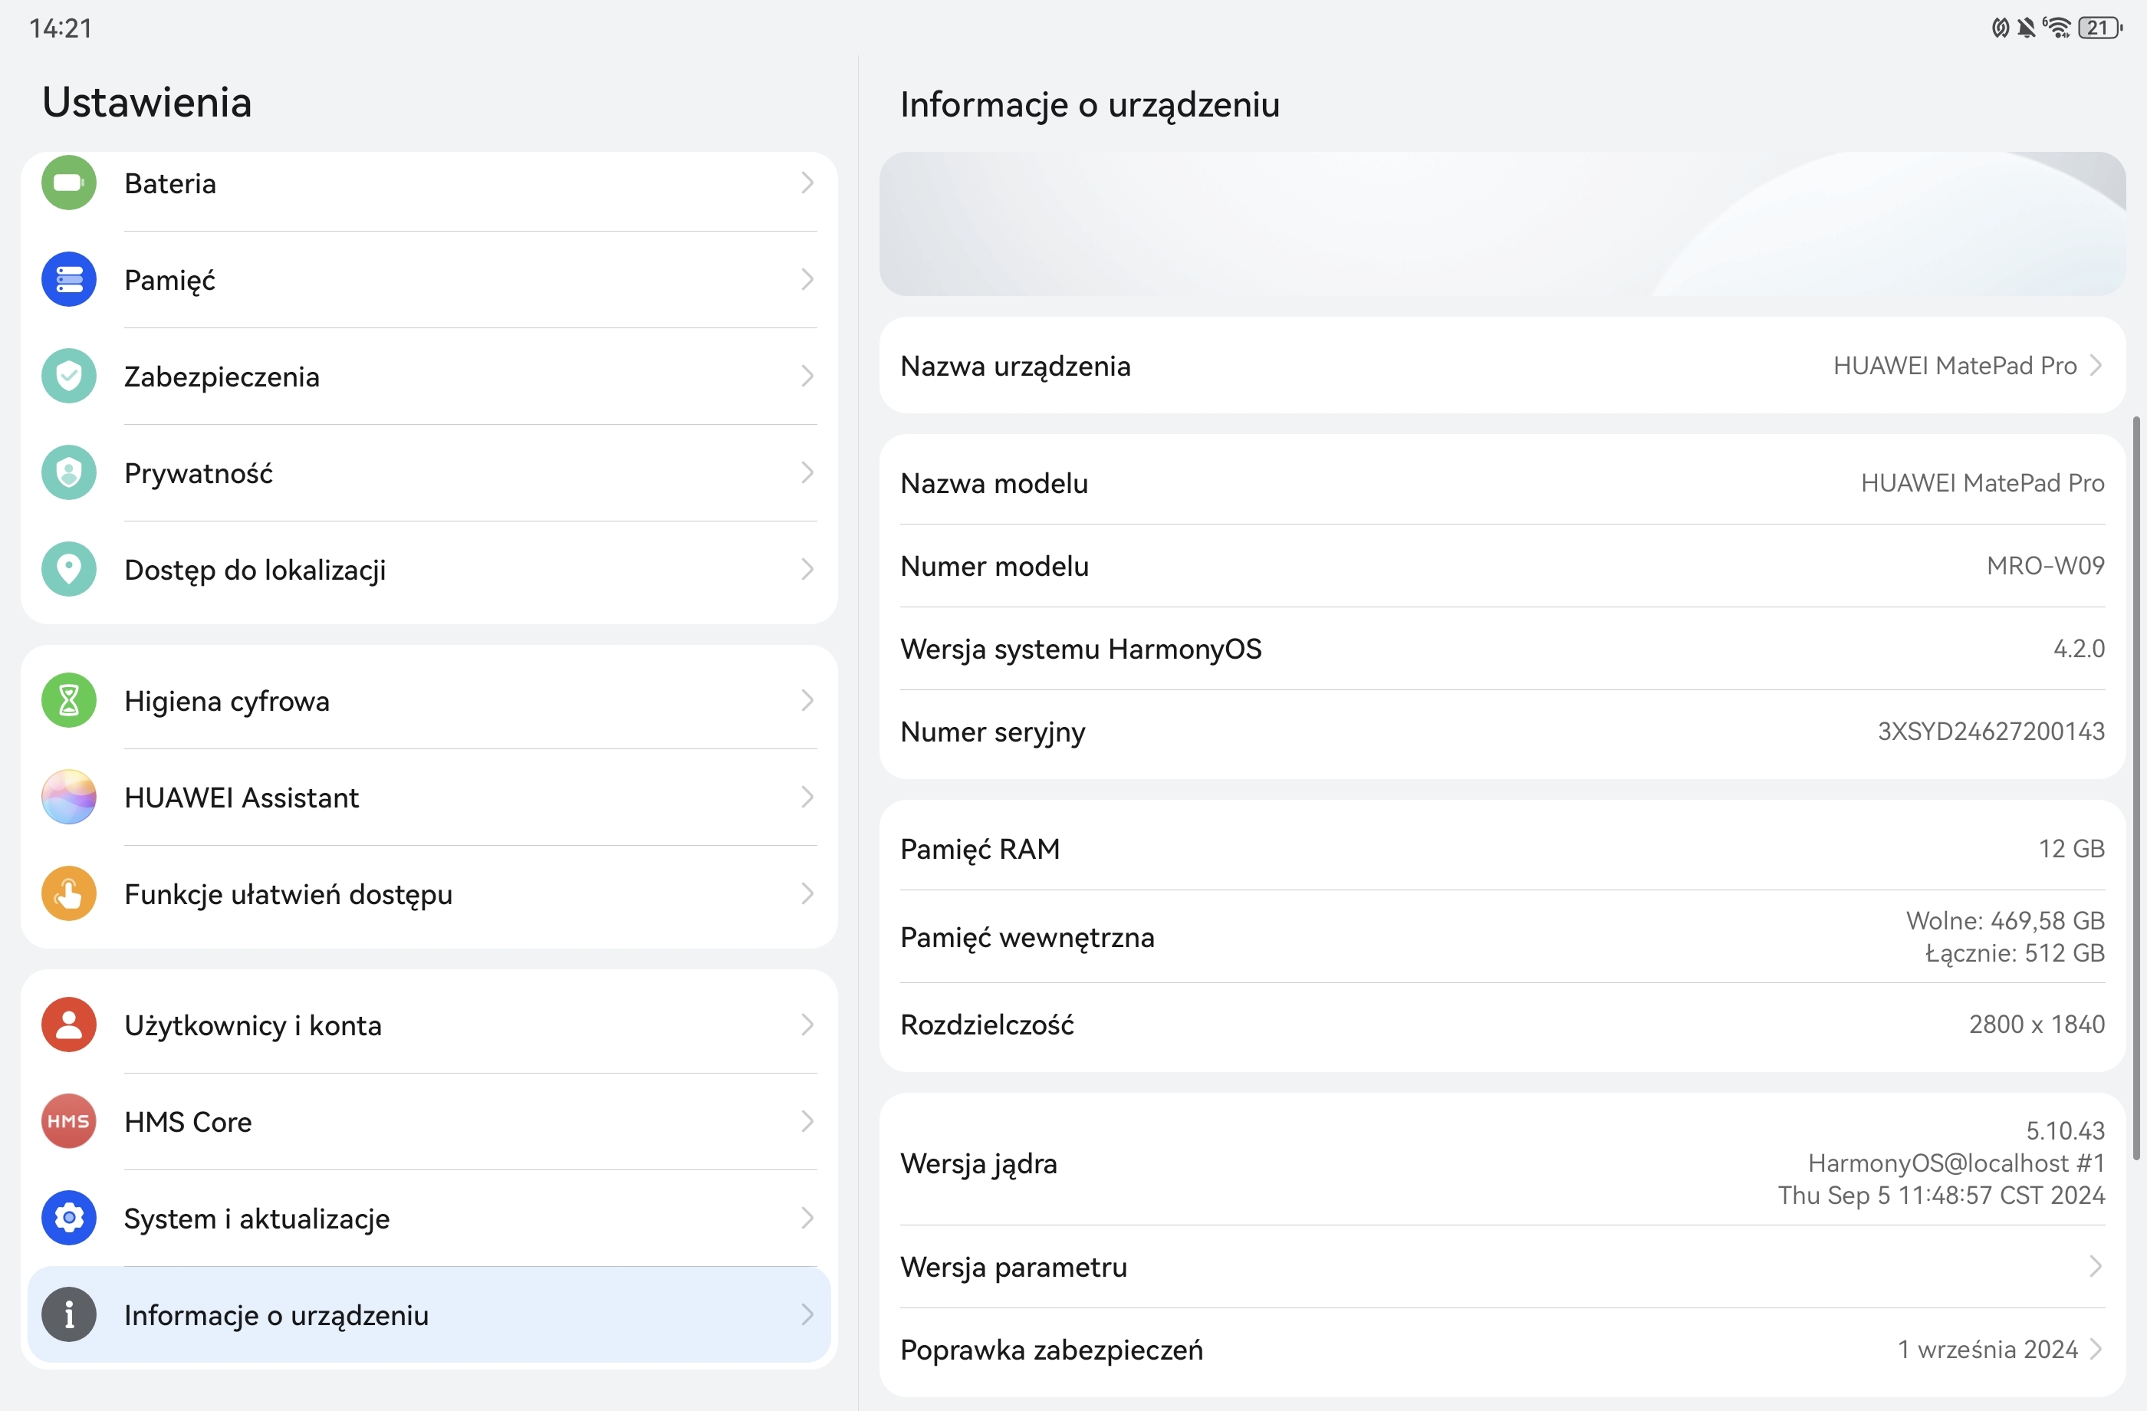Tap the Ustawienia heading

click(147, 102)
